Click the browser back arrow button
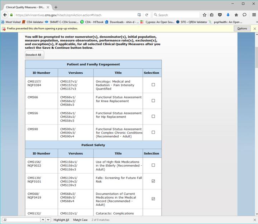The image size is (258, 224). click(x=5, y=15)
